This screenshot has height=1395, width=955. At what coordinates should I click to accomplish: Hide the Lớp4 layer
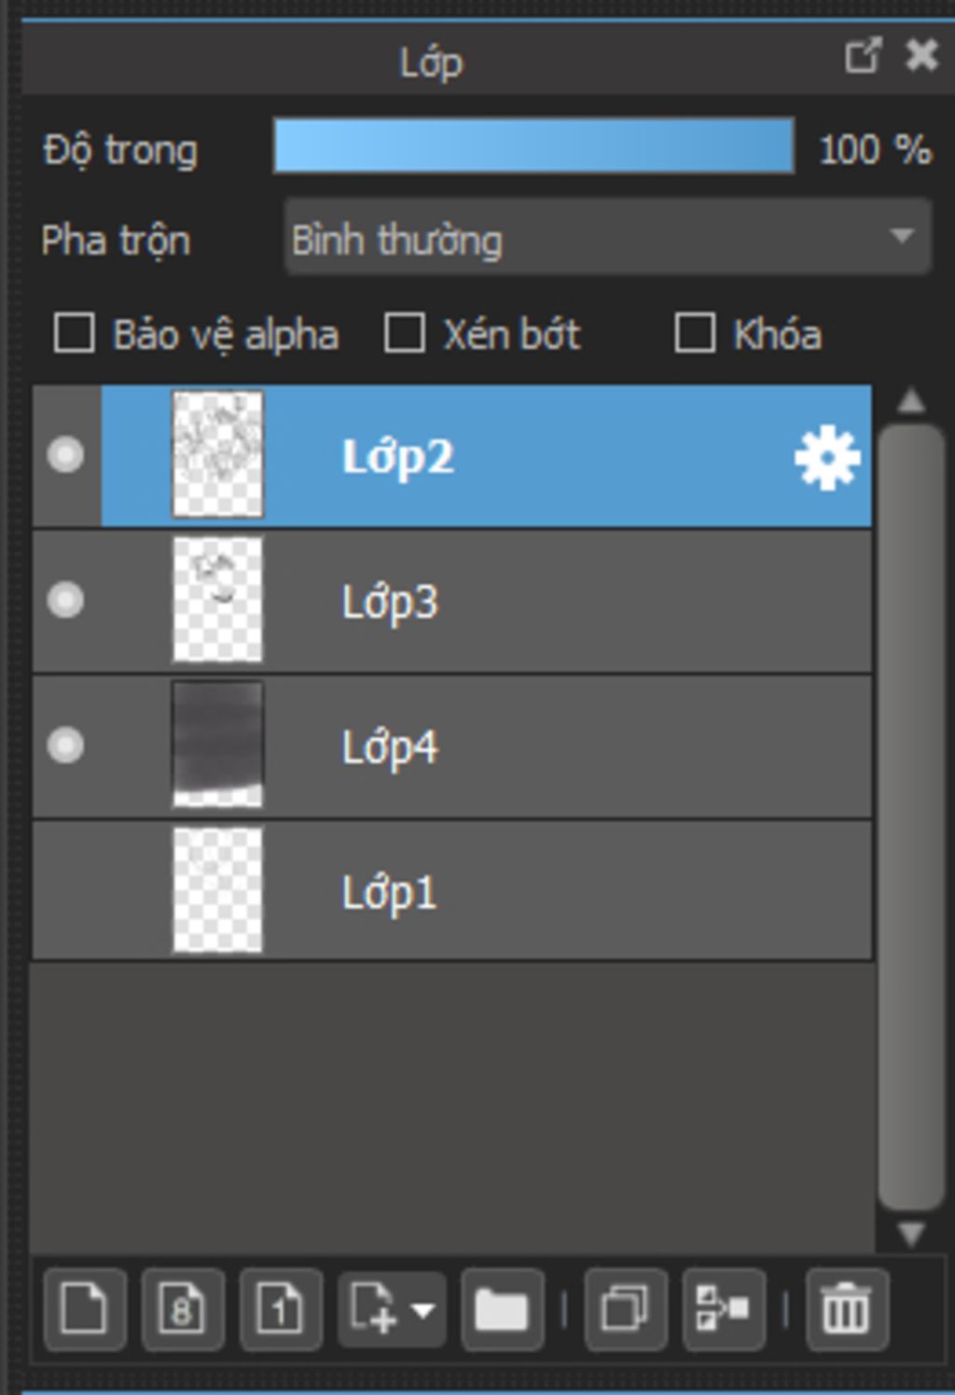pyautogui.click(x=65, y=746)
